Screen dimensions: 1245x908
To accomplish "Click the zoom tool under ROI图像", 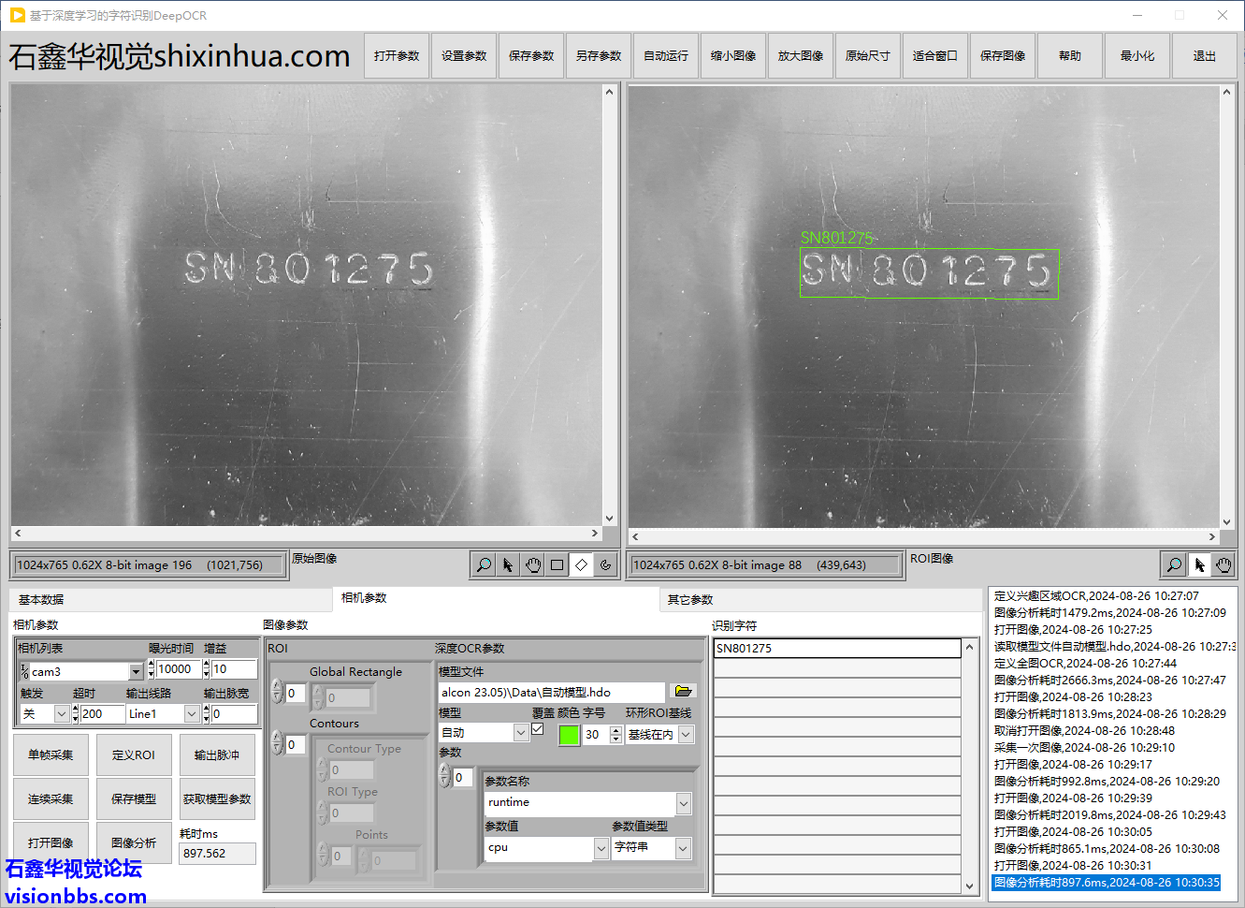I will [x=1174, y=564].
